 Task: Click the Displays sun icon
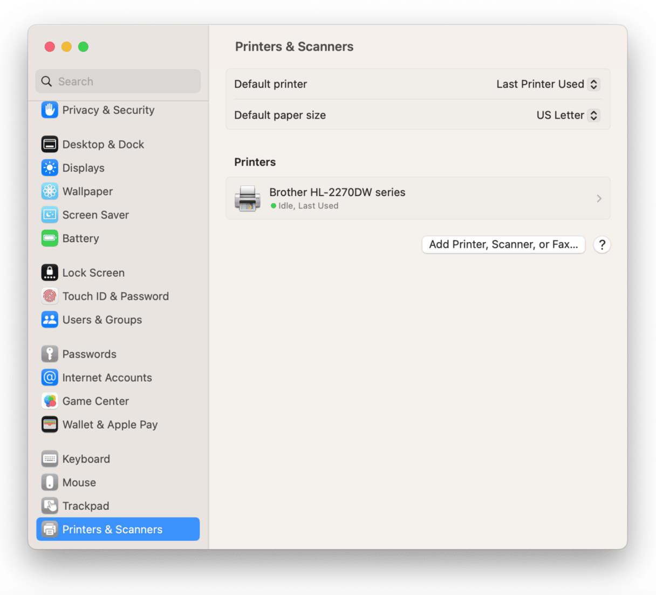[x=50, y=168]
